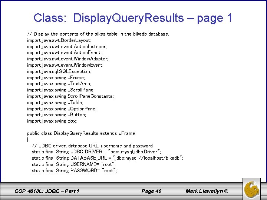Click the 'Page 40' footer label
Screen dimensions: 267x200
[x=151, y=191]
